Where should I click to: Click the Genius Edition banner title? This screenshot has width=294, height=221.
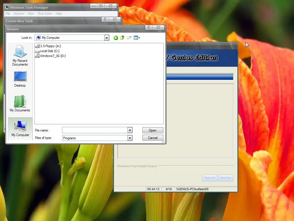[192, 58]
